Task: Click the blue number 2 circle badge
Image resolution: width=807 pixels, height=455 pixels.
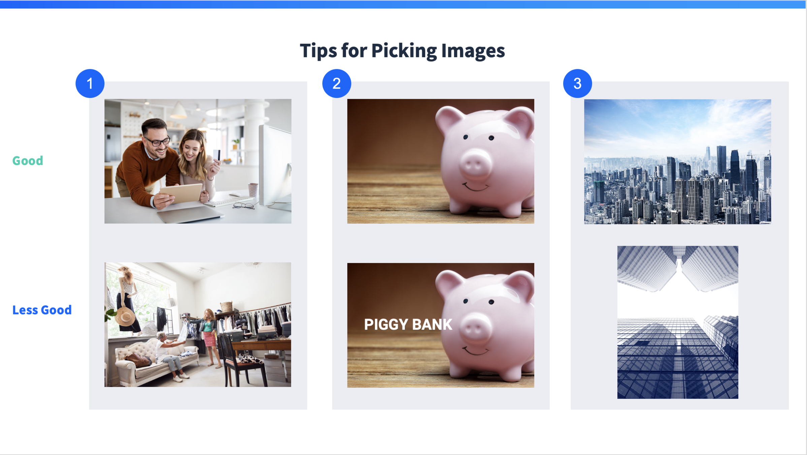Action: tap(336, 84)
